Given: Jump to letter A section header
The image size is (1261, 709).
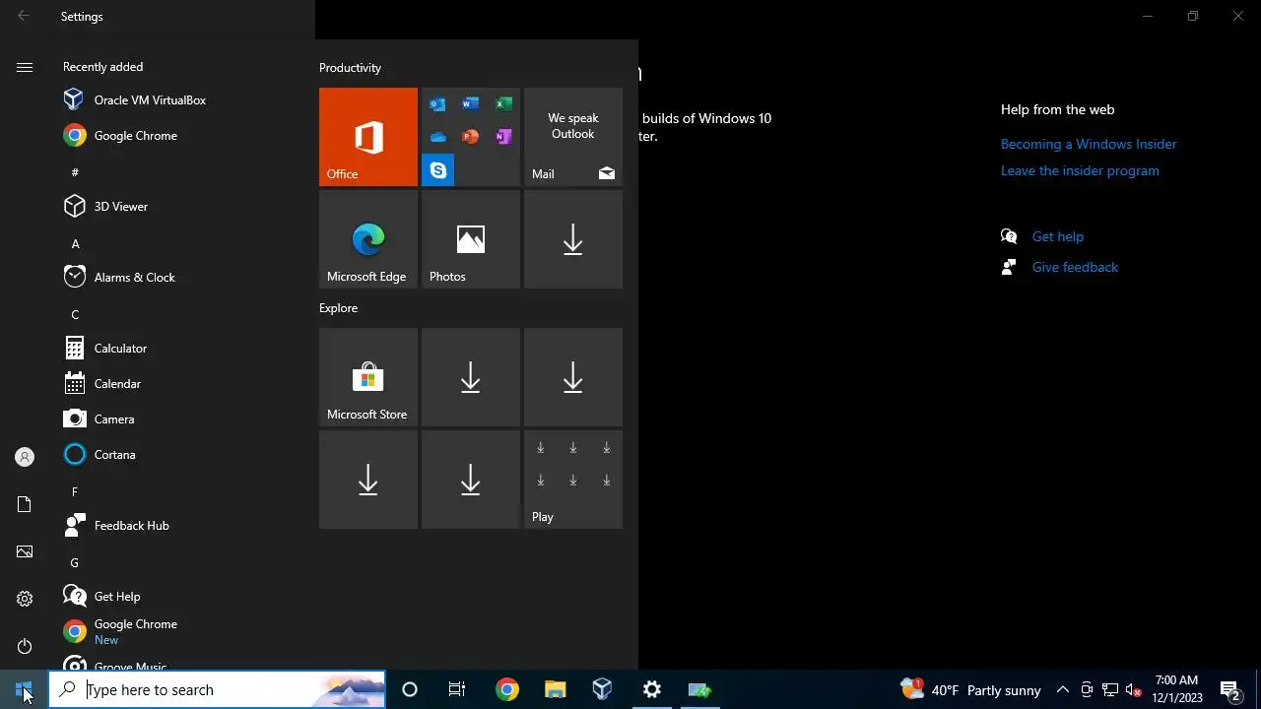Looking at the screenshot, I should (x=75, y=243).
